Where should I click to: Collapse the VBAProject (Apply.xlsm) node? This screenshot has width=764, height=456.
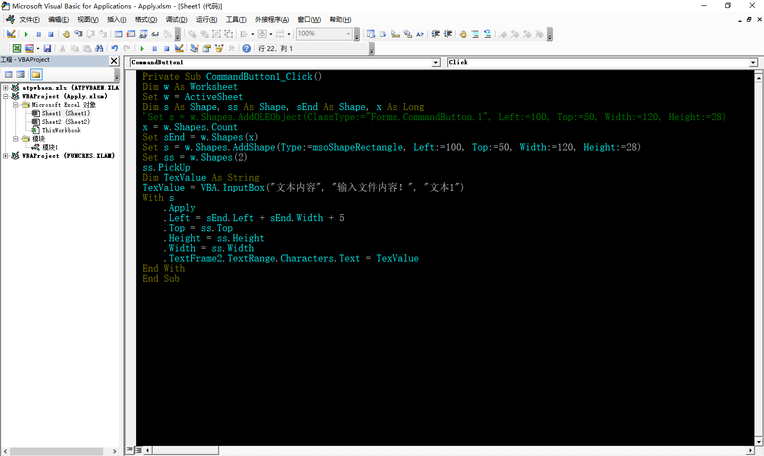[x=5, y=96]
